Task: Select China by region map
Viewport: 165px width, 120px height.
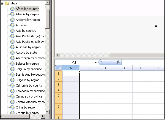Action: (x=26, y=107)
